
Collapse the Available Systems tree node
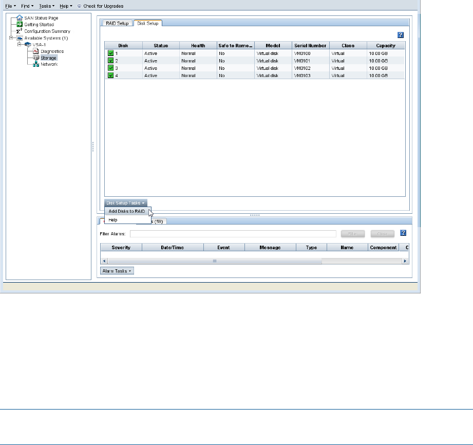point(11,38)
